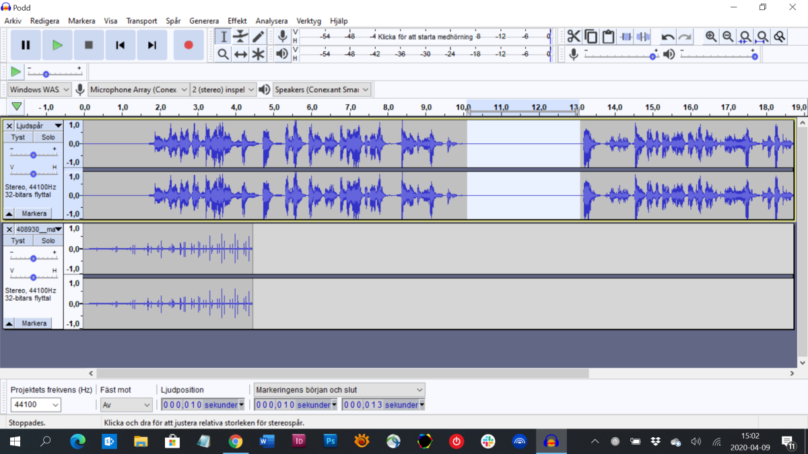Select the Draw tool
The width and height of the screenshot is (808, 454).
click(258, 36)
